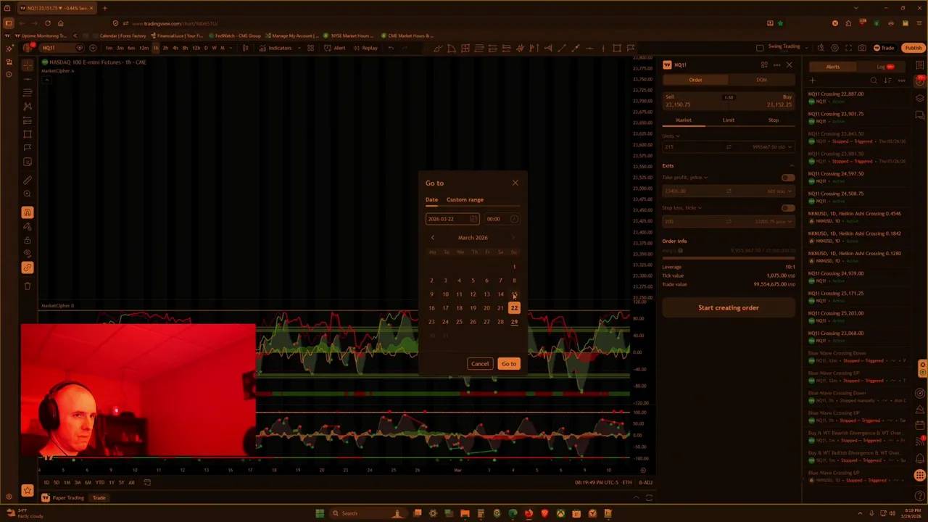Image resolution: width=928 pixels, height=522 pixels.
Task: Take a chart snapshot with camera icon
Action: pos(862,48)
